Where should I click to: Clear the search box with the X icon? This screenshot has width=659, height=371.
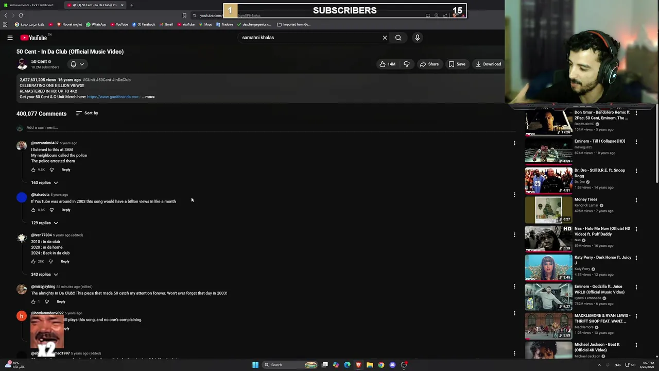point(385,38)
